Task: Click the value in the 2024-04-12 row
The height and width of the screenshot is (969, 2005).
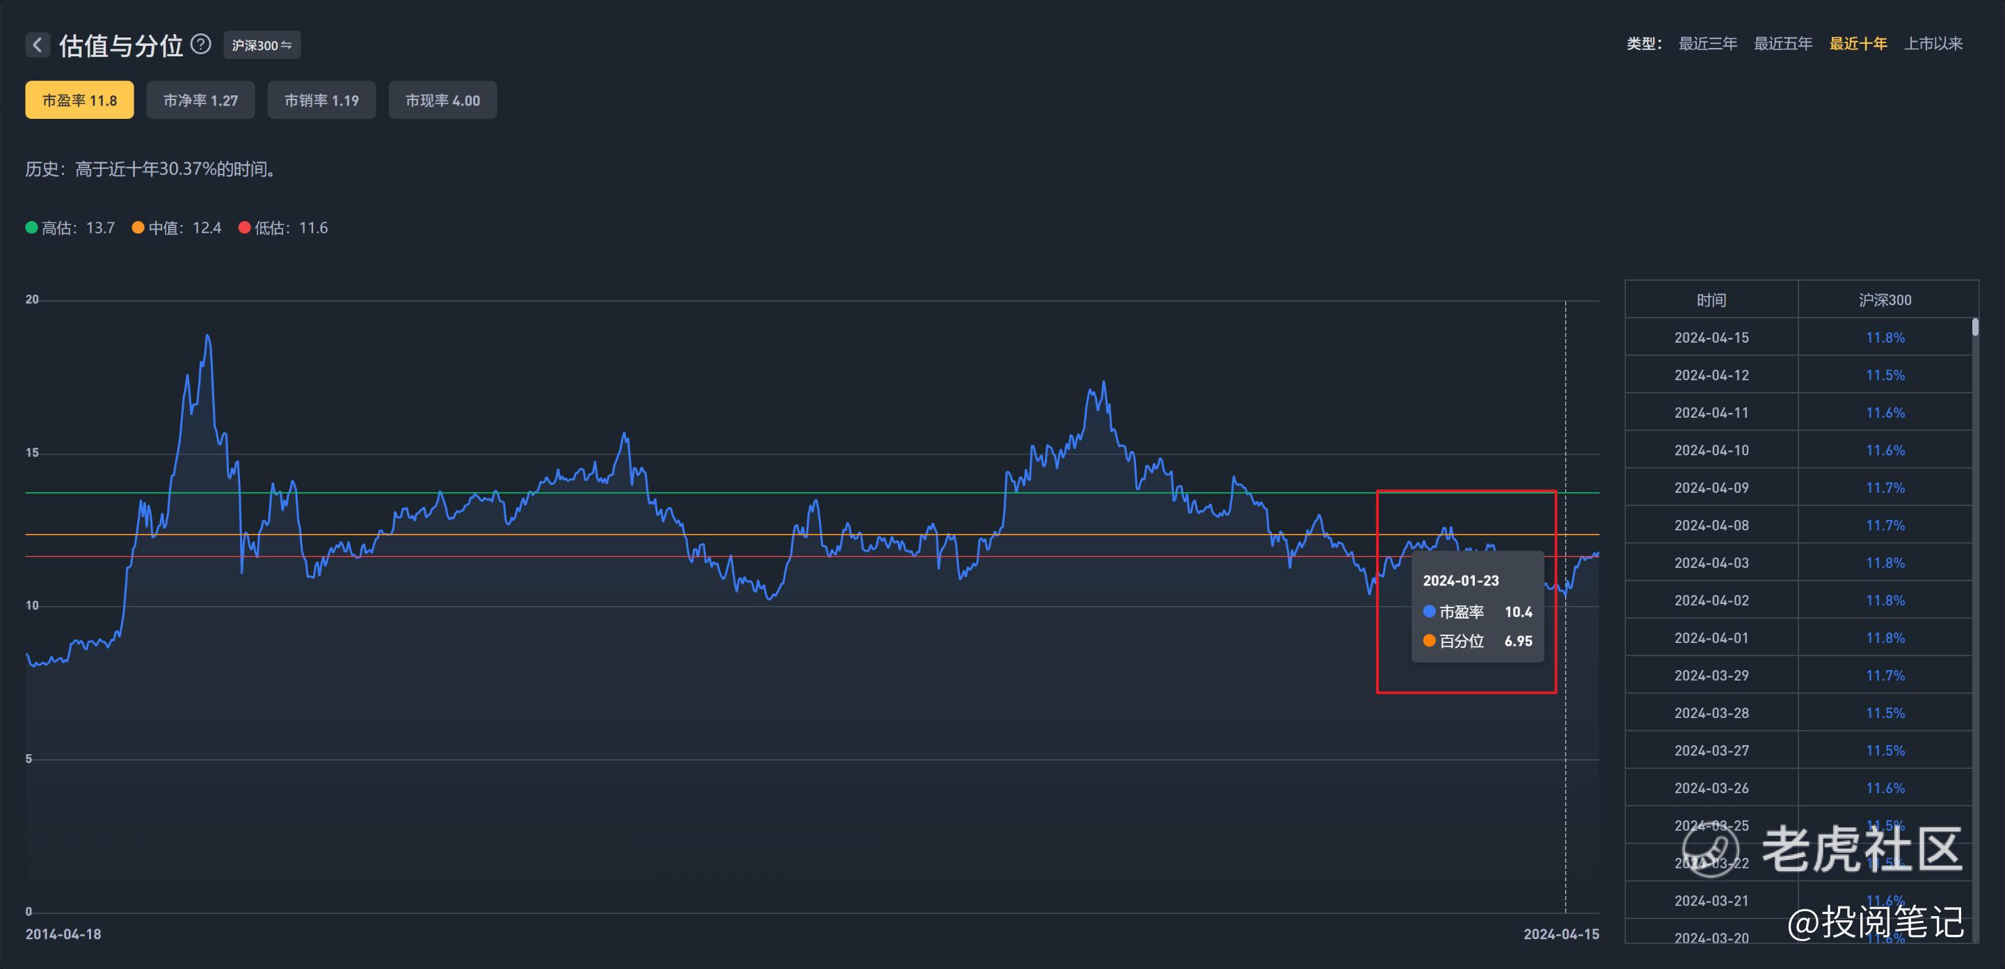Action: tap(1885, 375)
